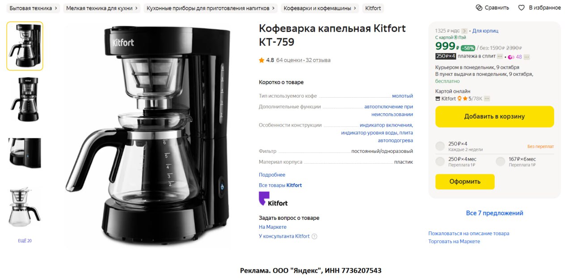Expand the НДС price arrow
Viewport: 572px width, 280px height.
[x=464, y=31]
